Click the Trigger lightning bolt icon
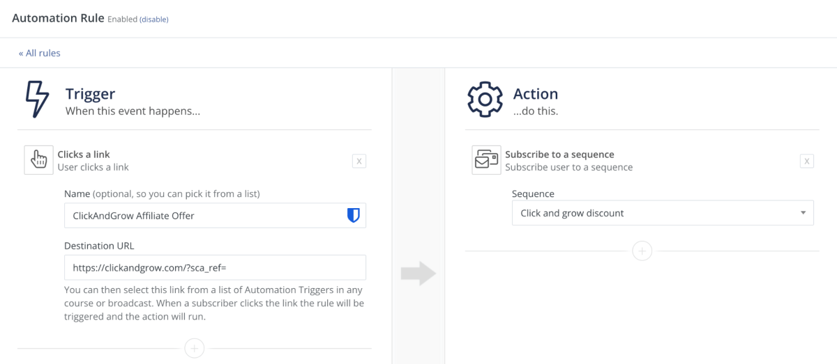 click(x=36, y=100)
